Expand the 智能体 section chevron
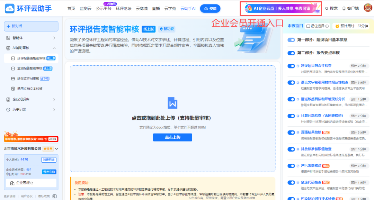 click(x=54, y=38)
